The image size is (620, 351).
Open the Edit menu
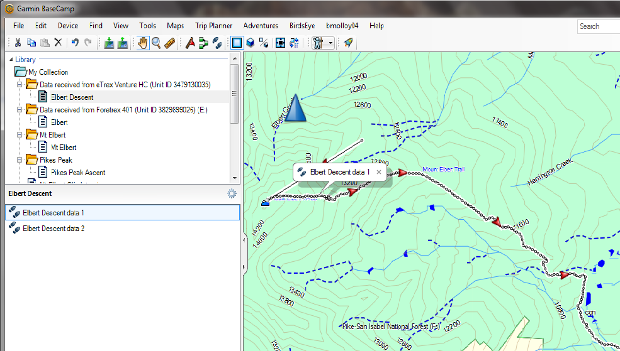click(41, 26)
